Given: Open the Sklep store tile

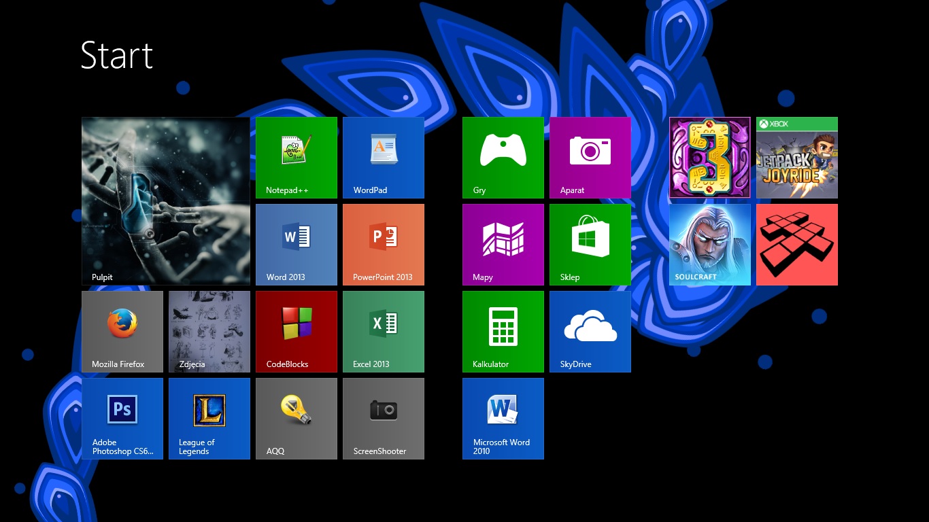Looking at the screenshot, I should tap(590, 245).
